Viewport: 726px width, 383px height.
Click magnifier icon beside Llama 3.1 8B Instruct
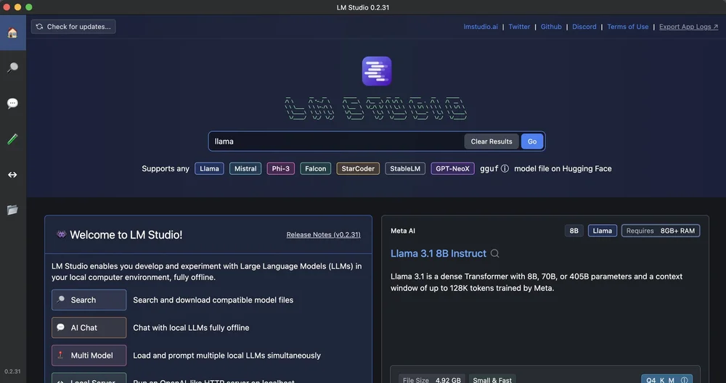click(494, 253)
